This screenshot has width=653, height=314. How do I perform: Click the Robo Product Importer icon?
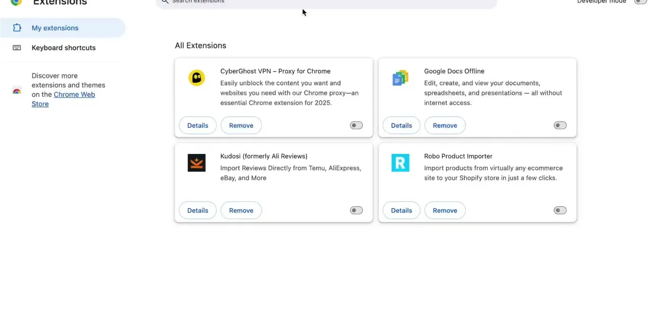(400, 163)
